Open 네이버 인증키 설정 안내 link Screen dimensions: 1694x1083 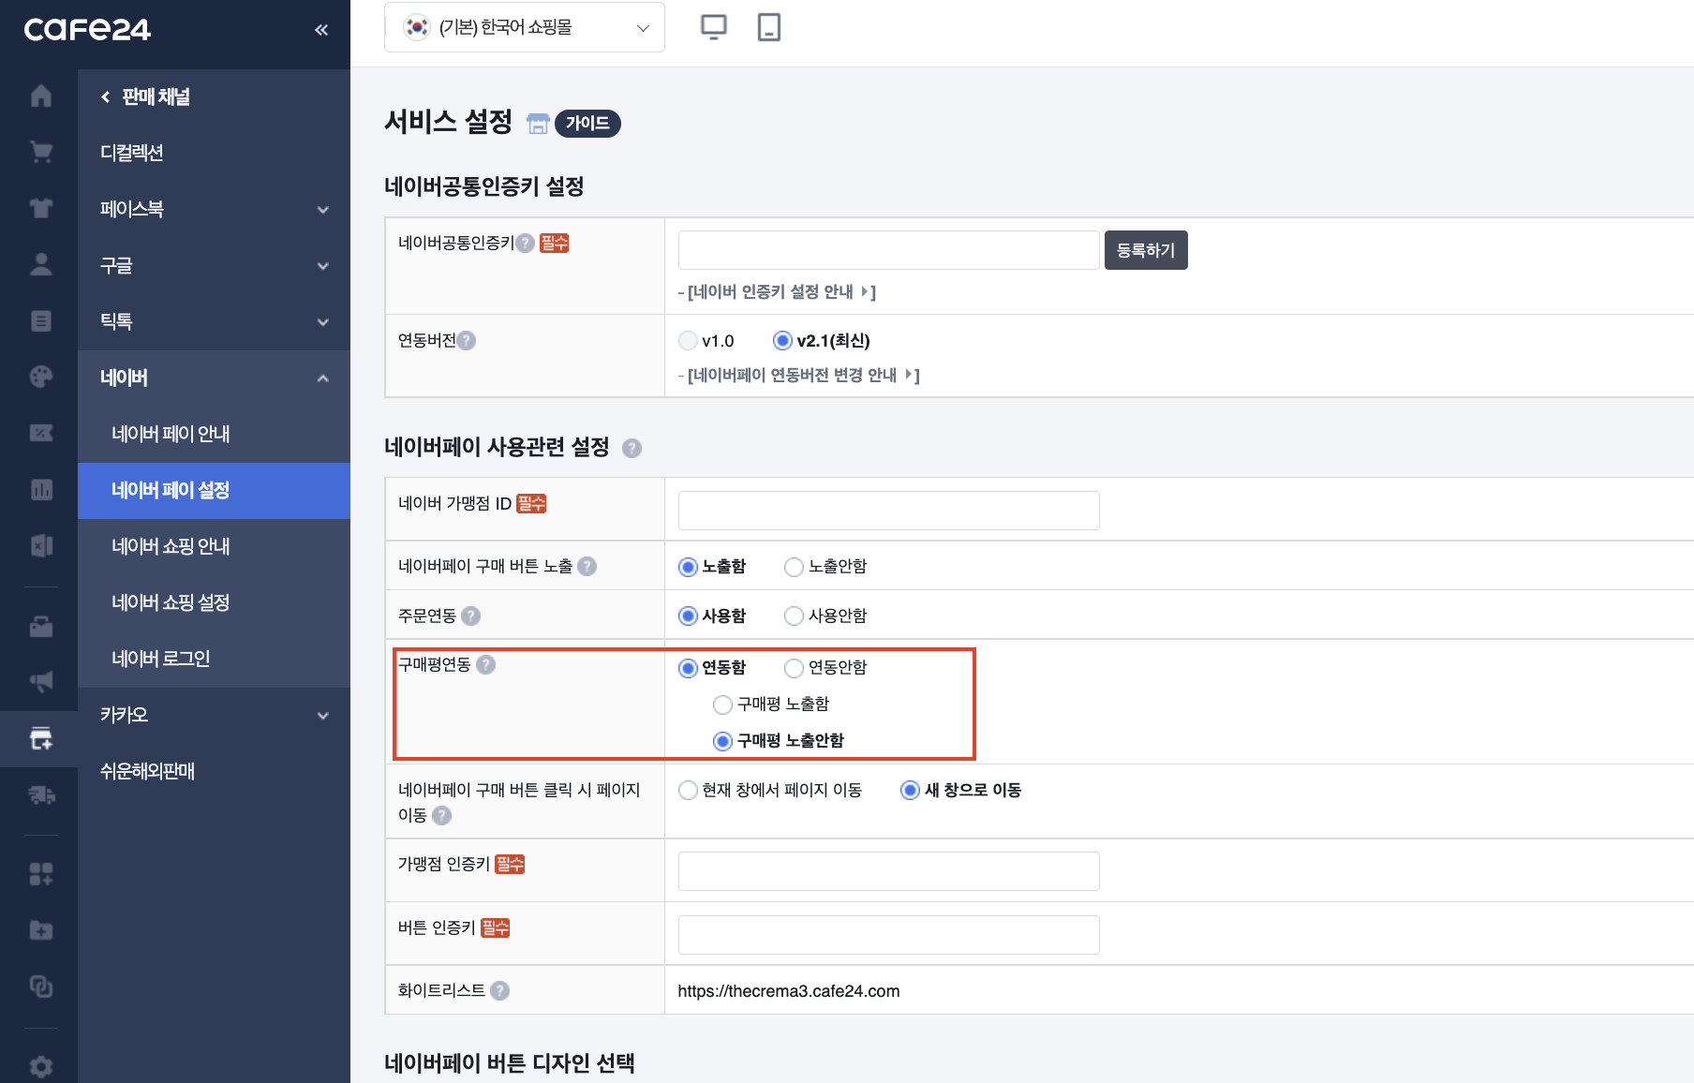coord(781,292)
